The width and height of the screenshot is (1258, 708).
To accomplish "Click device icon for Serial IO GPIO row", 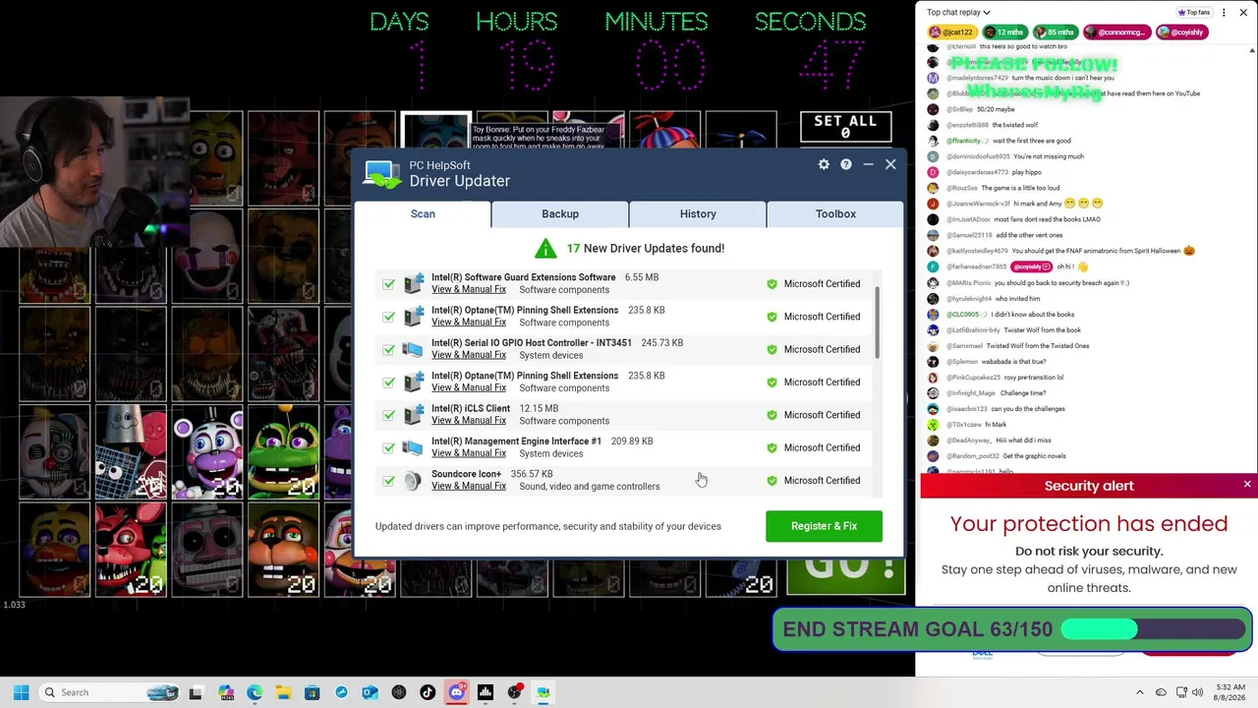I will tap(413, 349).
